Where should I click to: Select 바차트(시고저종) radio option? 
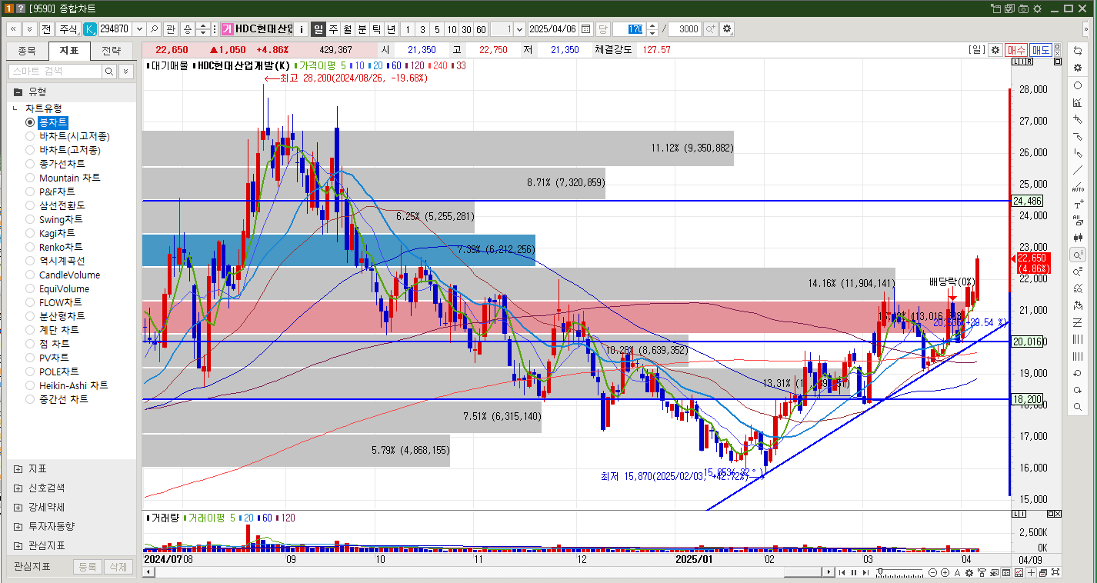coord(30,136)
